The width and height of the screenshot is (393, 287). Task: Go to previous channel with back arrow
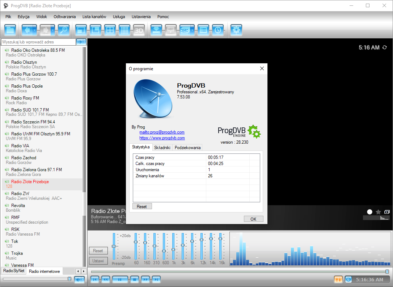click(x=27, y=30)
